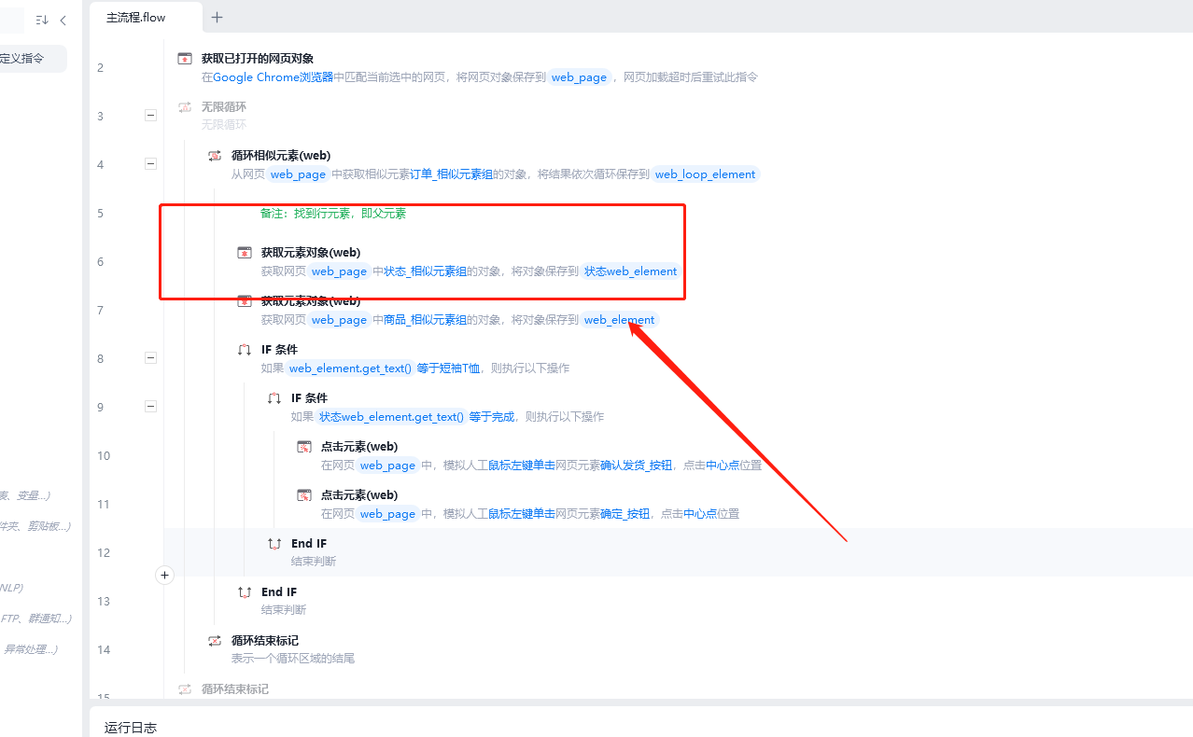Click 中心点 option on line 11

click(700, 514)
